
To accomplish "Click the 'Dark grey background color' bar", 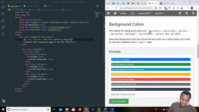I will [151, 89].
